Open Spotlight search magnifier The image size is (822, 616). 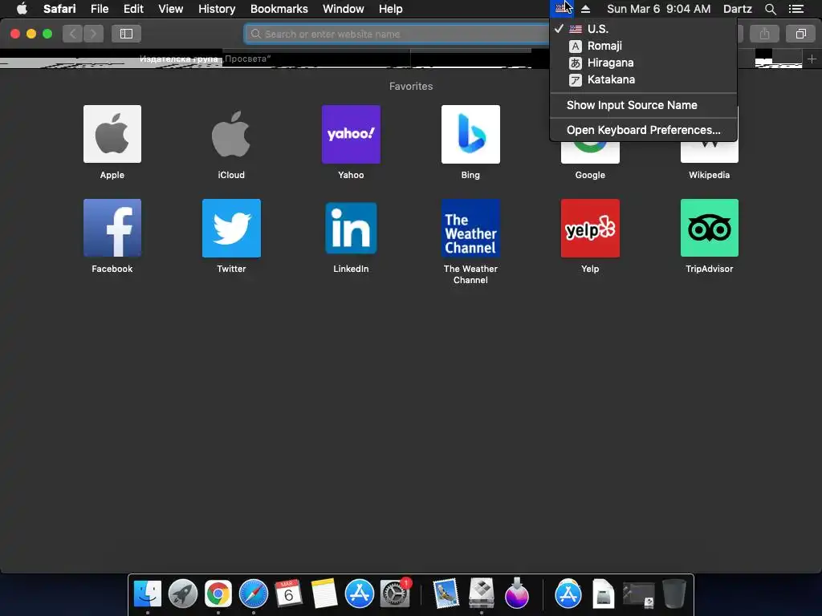pyautogui.click(x=770, y=9)
